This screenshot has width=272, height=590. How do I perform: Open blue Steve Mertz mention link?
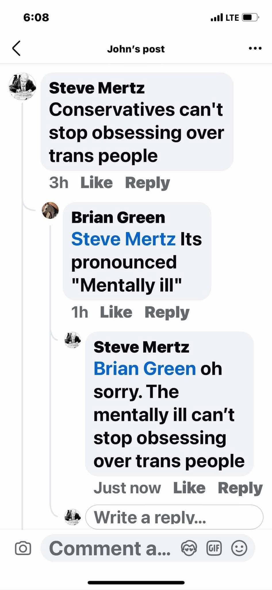(x=123, y=239)
